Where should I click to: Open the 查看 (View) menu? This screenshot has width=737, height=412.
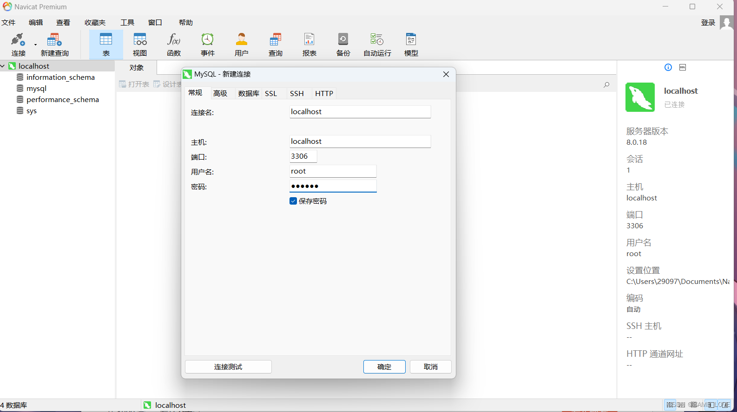point(63,22)
